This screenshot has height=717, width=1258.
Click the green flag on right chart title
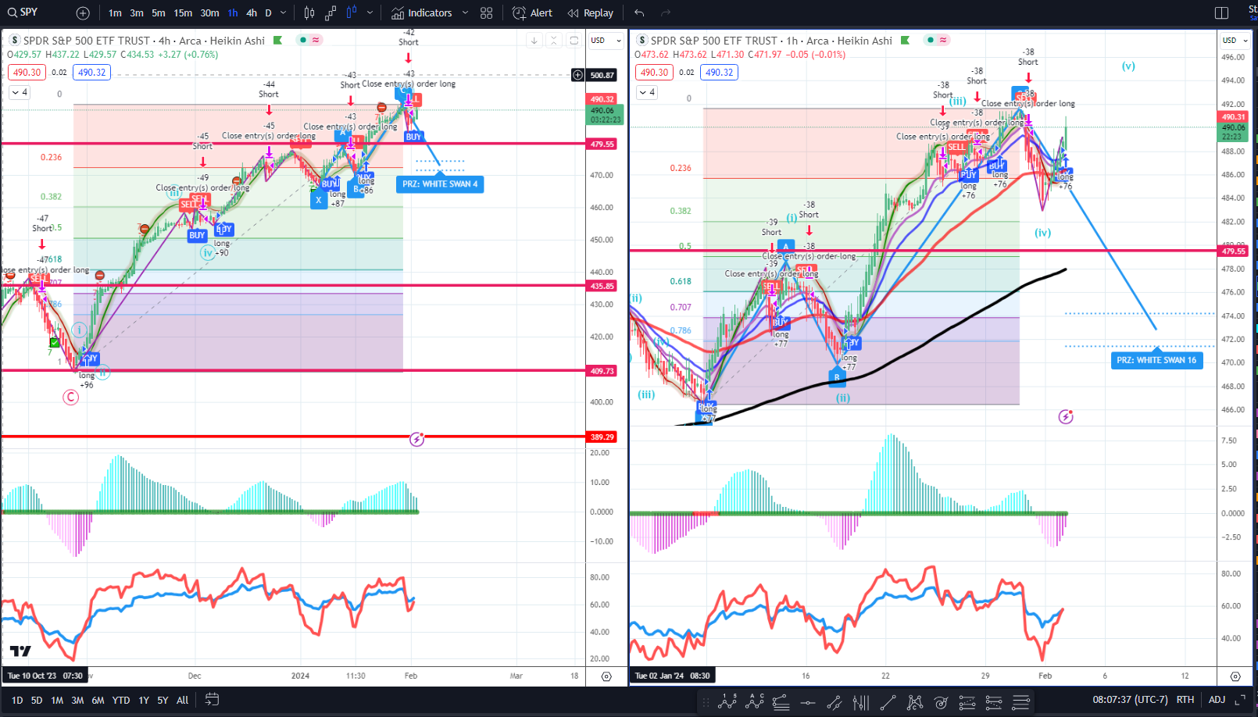pos(906,40)
